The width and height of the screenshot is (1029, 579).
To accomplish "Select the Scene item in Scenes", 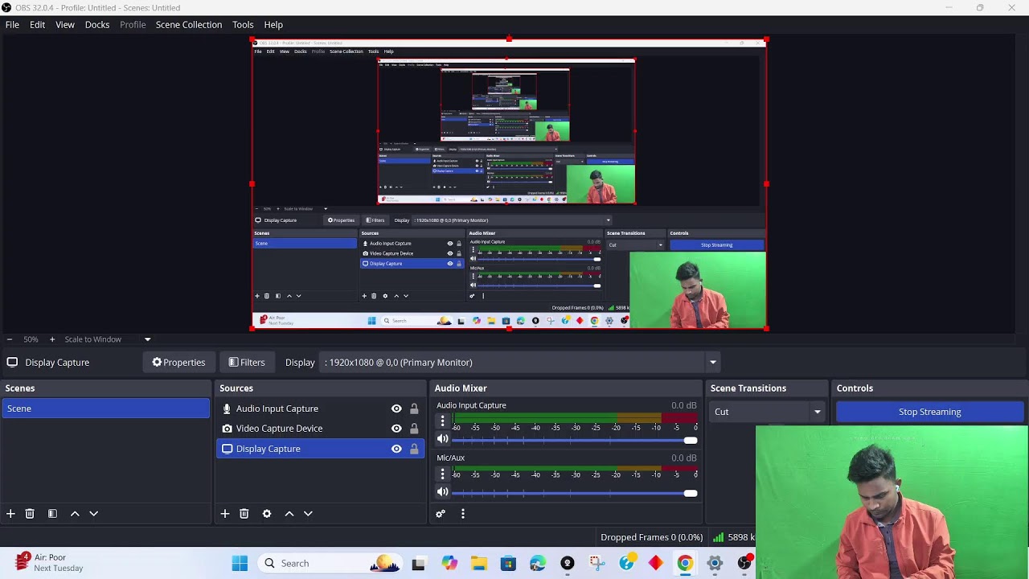I will point(105,409).
